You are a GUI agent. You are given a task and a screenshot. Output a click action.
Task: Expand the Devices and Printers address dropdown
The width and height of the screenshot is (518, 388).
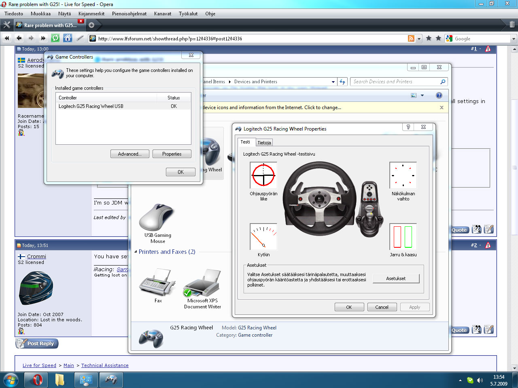(333, 82)
